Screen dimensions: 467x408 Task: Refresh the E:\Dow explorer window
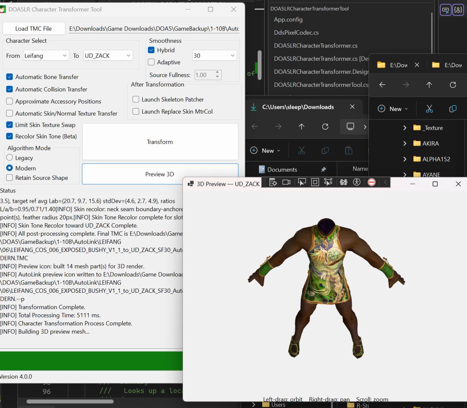pyautogui.click(x=453, y=85)
